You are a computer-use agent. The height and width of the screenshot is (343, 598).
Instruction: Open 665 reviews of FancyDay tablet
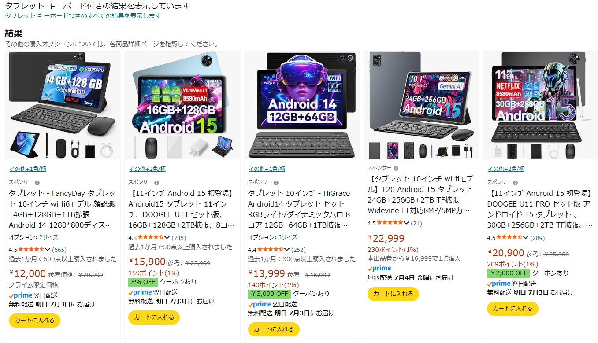tap(59, 250)
